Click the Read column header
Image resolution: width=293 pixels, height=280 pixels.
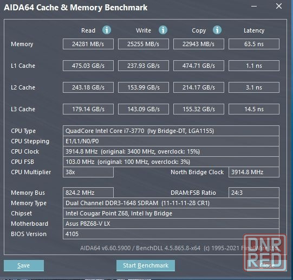point(88,30)
